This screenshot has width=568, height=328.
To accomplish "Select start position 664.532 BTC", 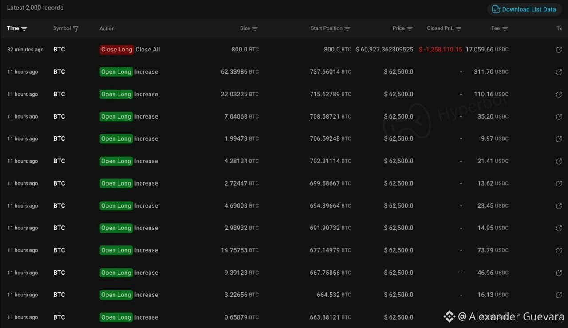I will (334, 295).
